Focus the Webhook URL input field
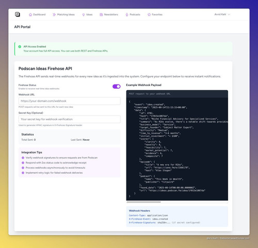Image resolution: width=258 pixels, height=248 pixels. point(70,101)
